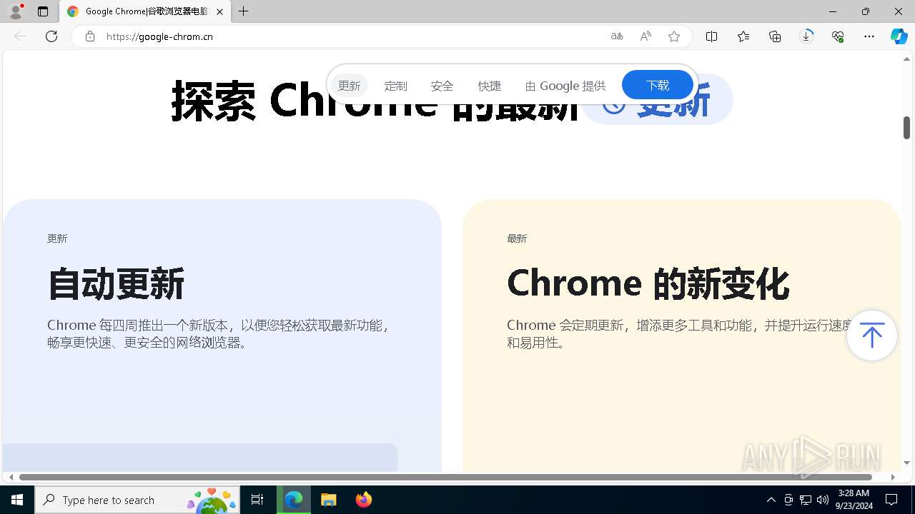The image size is (915, 514).
Task: Select the 定制 navigation tab
Action: click(395, 86)
